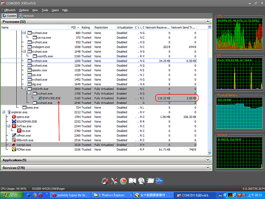Open the Help menu
The height and width of the screenshot is (199, 265).
[65, 10]
